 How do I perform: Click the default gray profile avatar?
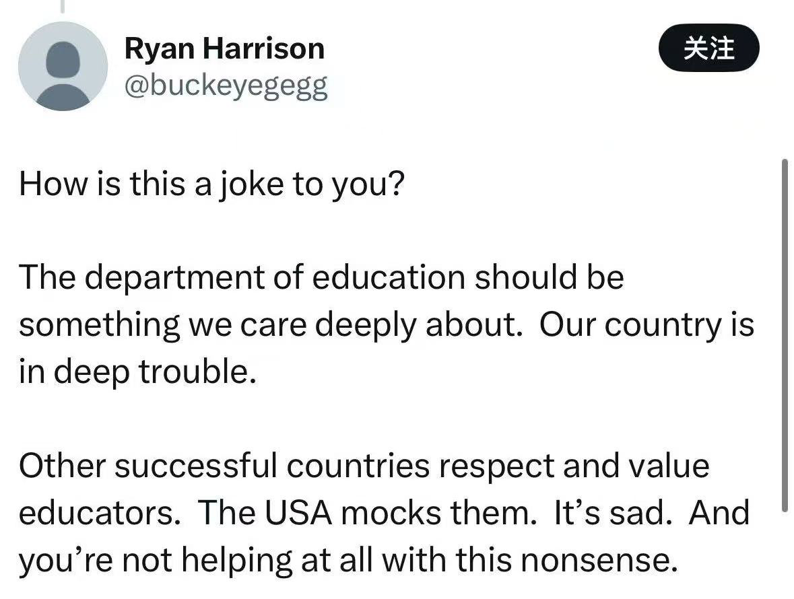(63, 66)
